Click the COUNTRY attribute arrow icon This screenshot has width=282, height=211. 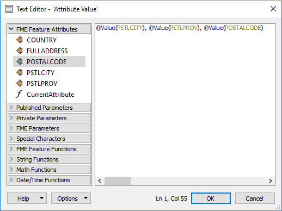(x=20, y=40)
